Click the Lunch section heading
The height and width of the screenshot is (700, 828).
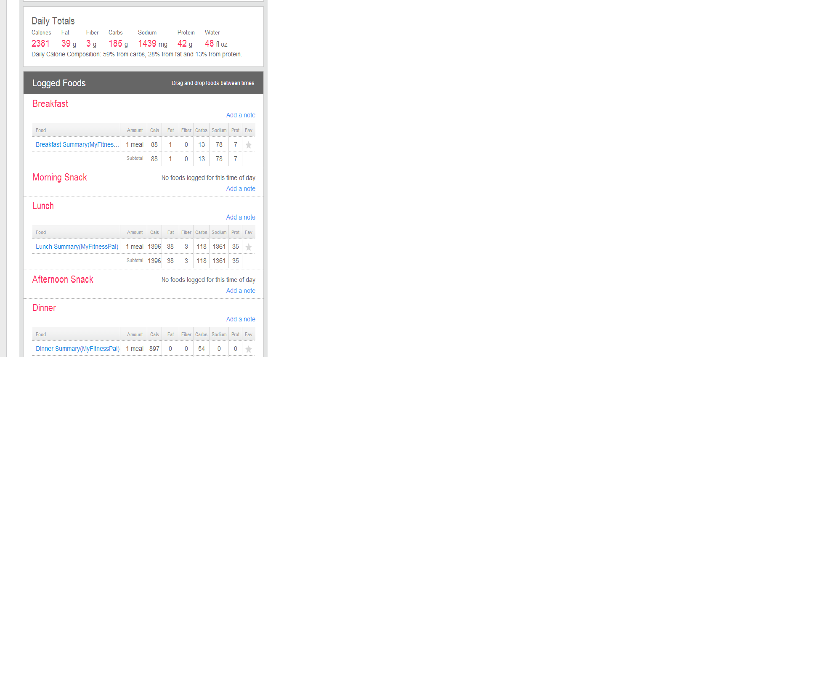click(43, 206)
